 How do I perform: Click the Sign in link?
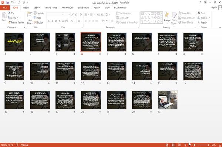214,8
